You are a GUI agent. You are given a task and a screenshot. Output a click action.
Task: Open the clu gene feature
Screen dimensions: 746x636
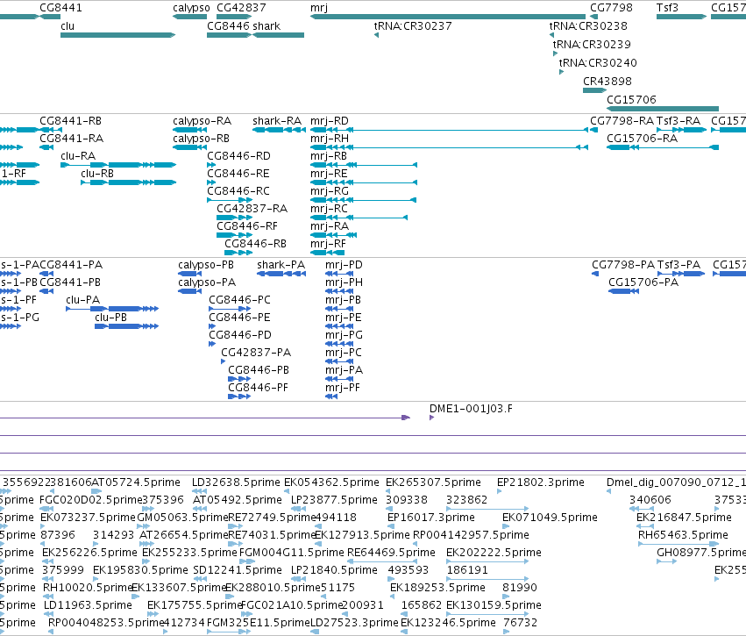118,35
